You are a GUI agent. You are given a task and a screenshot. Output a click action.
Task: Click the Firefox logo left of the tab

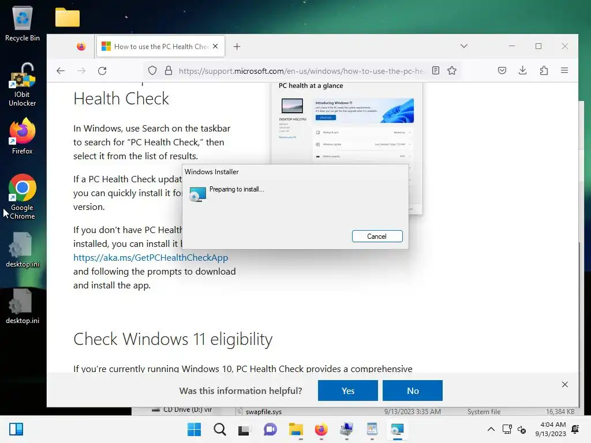[x=81, y=46]
